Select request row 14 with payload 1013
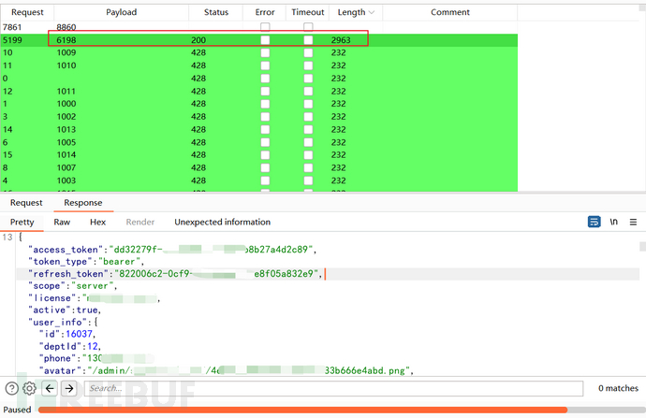Viewport: 646px width, 418px height. coord(258,130)
